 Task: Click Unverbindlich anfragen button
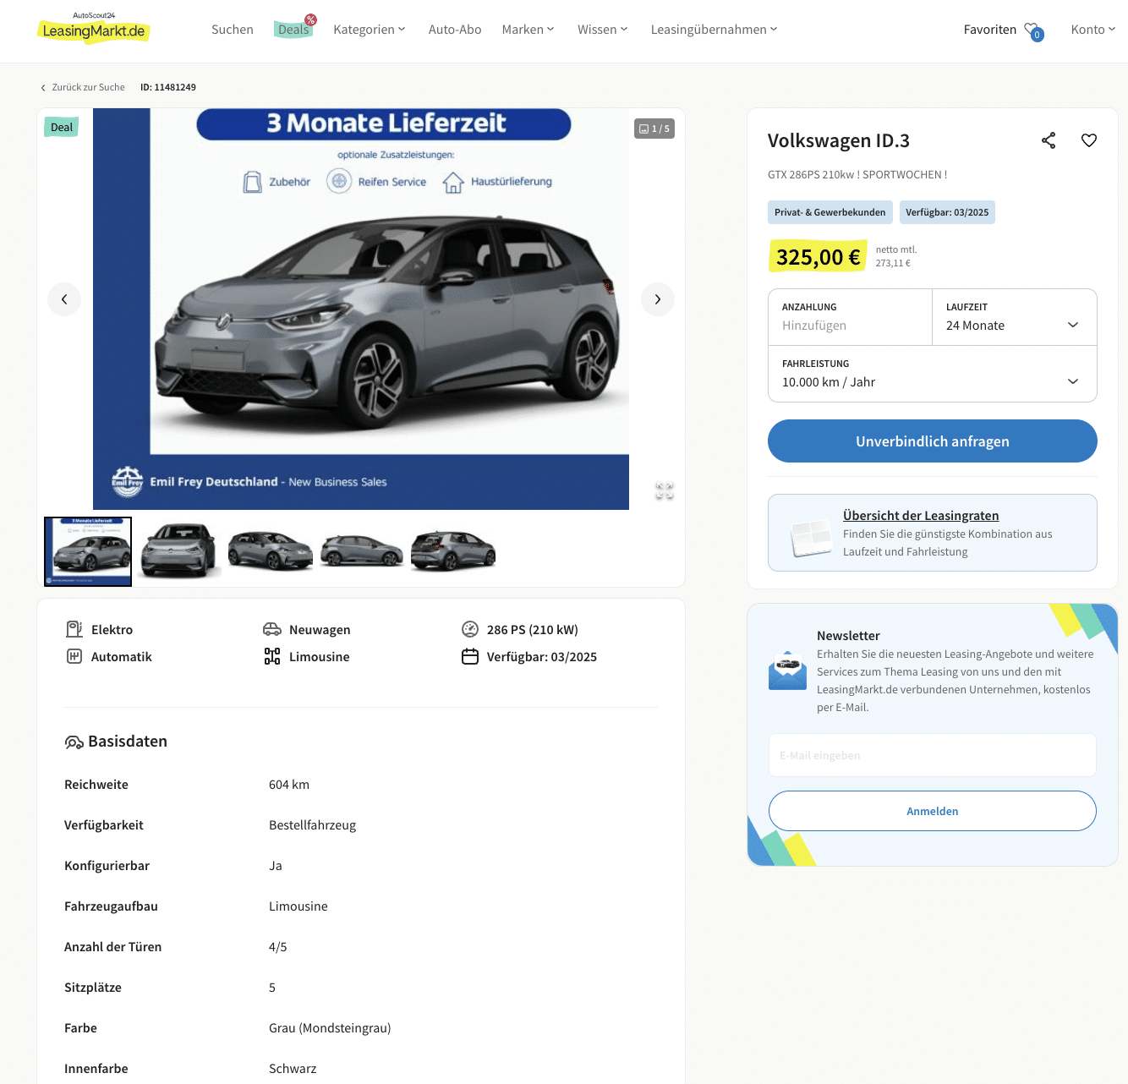click(933, 441)
